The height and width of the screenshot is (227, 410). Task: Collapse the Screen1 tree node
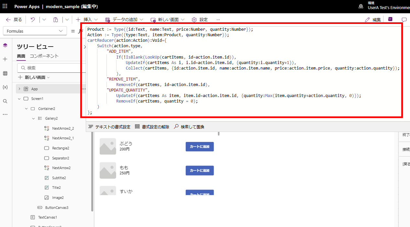tap(19, 99)
